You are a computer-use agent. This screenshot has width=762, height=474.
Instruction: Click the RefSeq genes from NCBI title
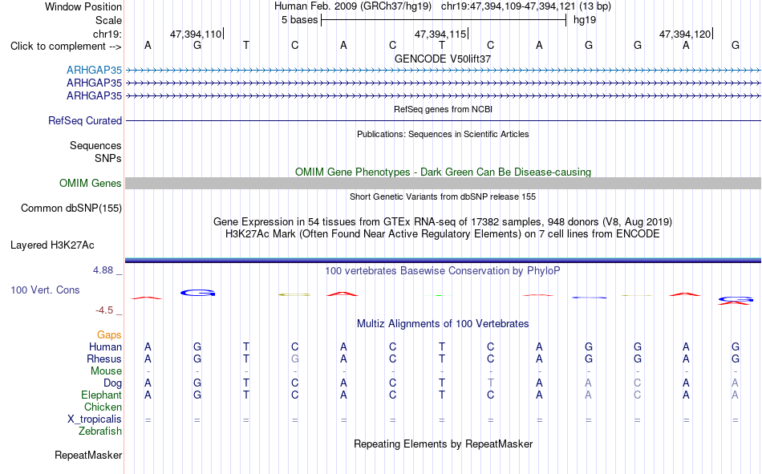(443, 109)
